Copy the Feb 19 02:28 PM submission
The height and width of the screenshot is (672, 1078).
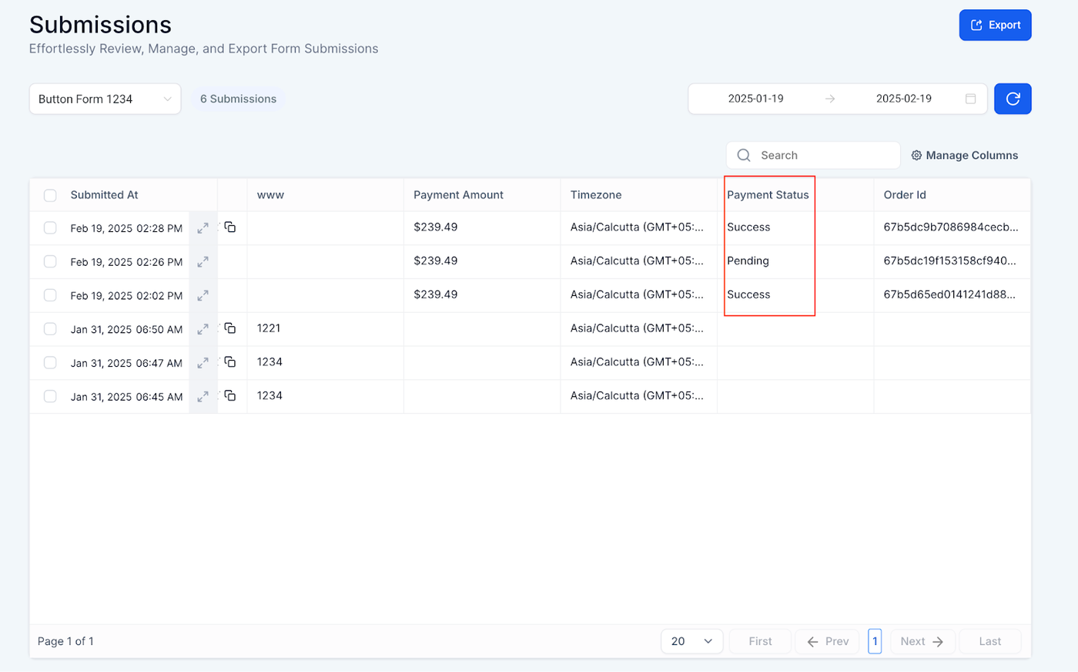(x=230, y=227)
